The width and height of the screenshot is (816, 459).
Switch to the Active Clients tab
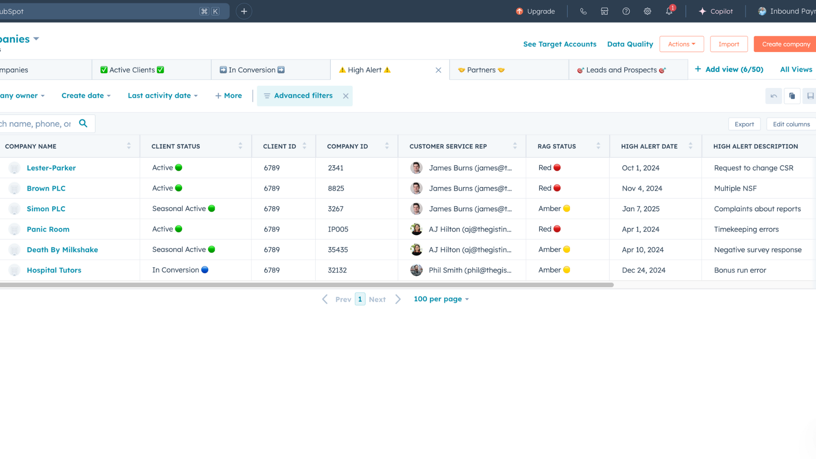tap(132, 70)
